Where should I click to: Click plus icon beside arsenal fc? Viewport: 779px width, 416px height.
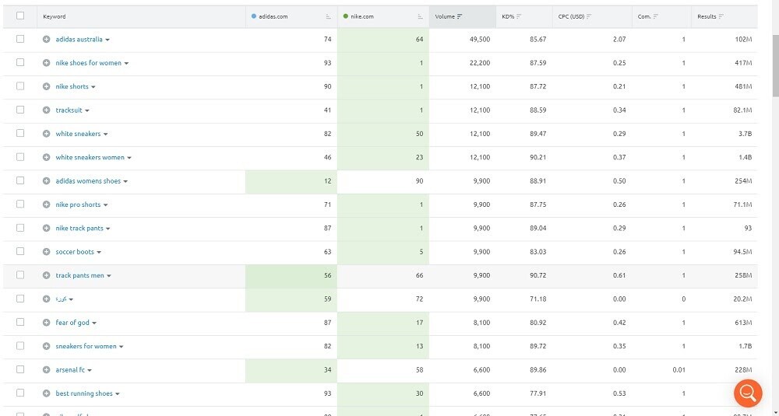pos(46,370)
